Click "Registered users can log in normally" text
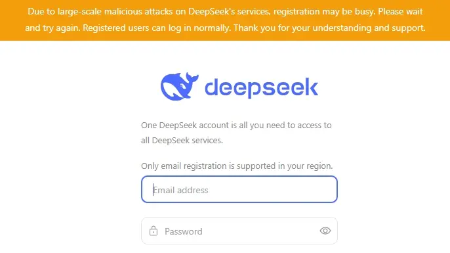The image size is (450, 253). 157,28
